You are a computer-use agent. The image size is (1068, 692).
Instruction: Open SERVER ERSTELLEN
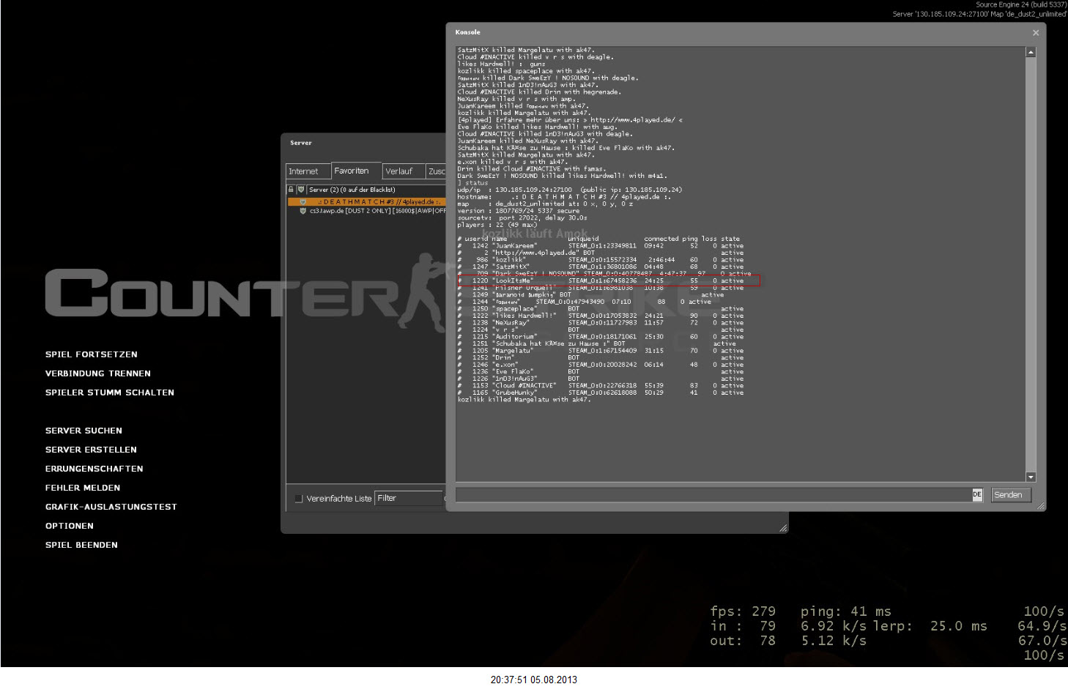coord(91,450)
